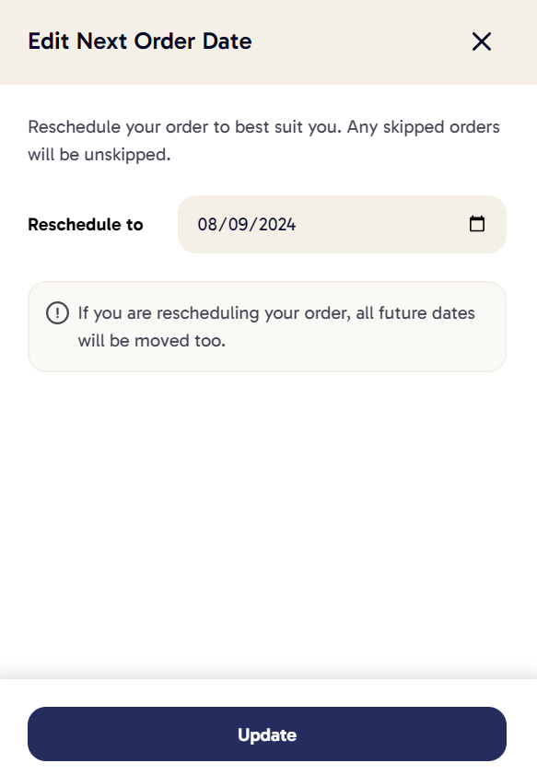Click the Reschedule to label
Screen dimensions: 537x775
(x=86, y=225)
